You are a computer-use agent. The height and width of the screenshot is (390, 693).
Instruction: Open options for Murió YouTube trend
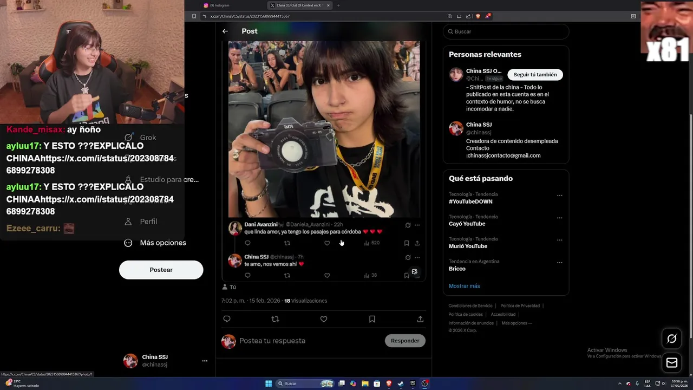tap(560, 240)
